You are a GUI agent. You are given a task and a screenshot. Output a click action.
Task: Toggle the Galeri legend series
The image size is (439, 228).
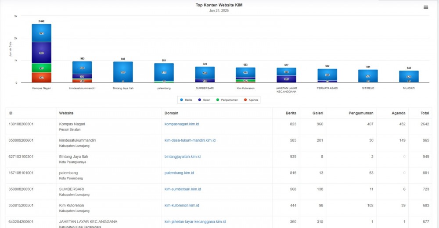(x=204, y=100)
